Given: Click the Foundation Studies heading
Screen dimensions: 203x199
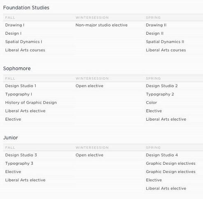Looking at the screenshot, I should tap(26, 7).
